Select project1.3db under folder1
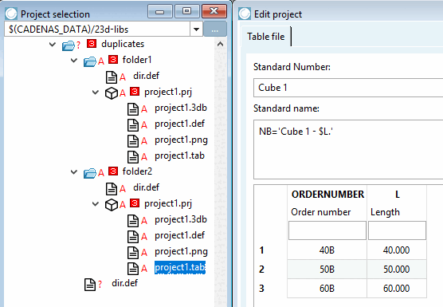 pyautogui.click(x=181, y=108)
